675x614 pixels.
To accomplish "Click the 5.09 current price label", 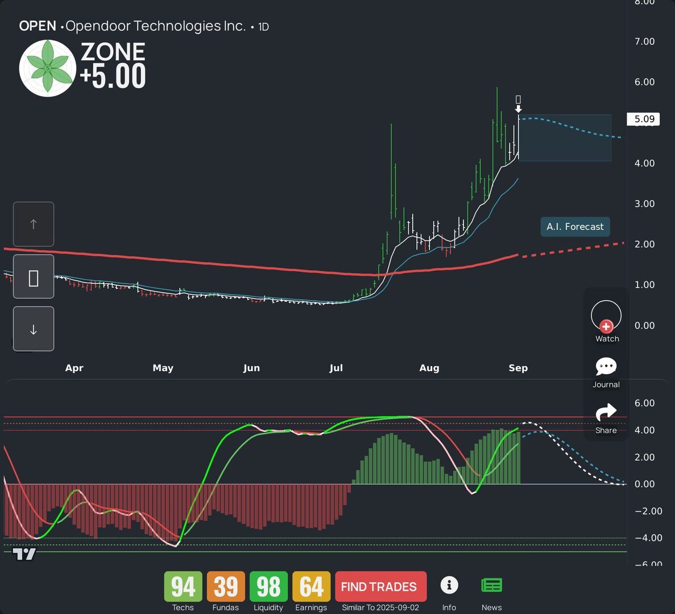I will pos(644,119).
